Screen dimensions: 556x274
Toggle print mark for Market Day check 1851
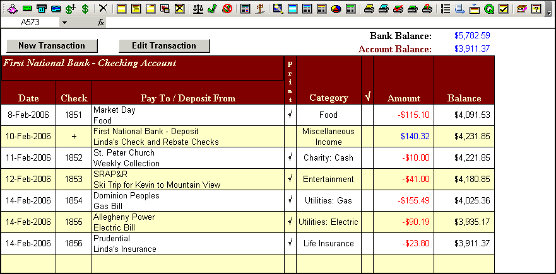pyautogui.click(x=290, y=115)
